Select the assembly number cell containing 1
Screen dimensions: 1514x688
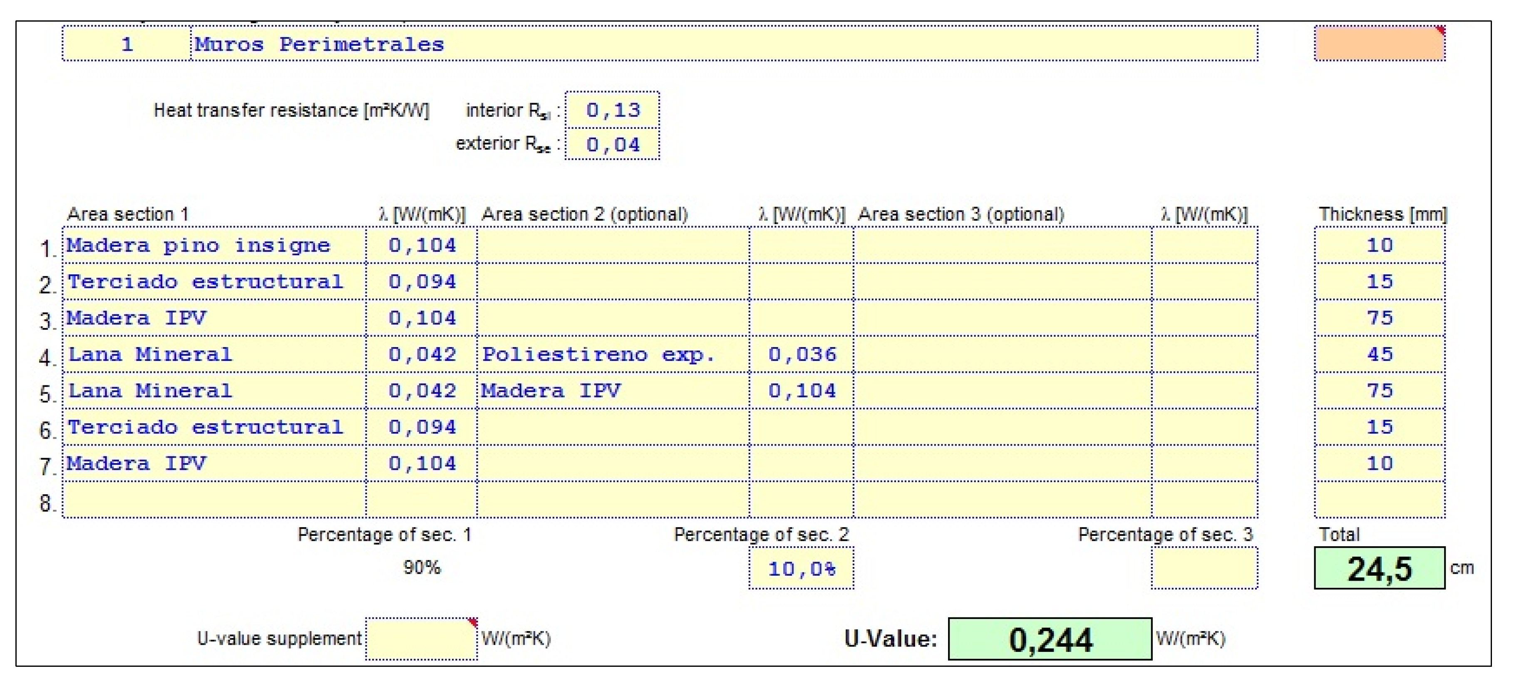click(127, 43)
